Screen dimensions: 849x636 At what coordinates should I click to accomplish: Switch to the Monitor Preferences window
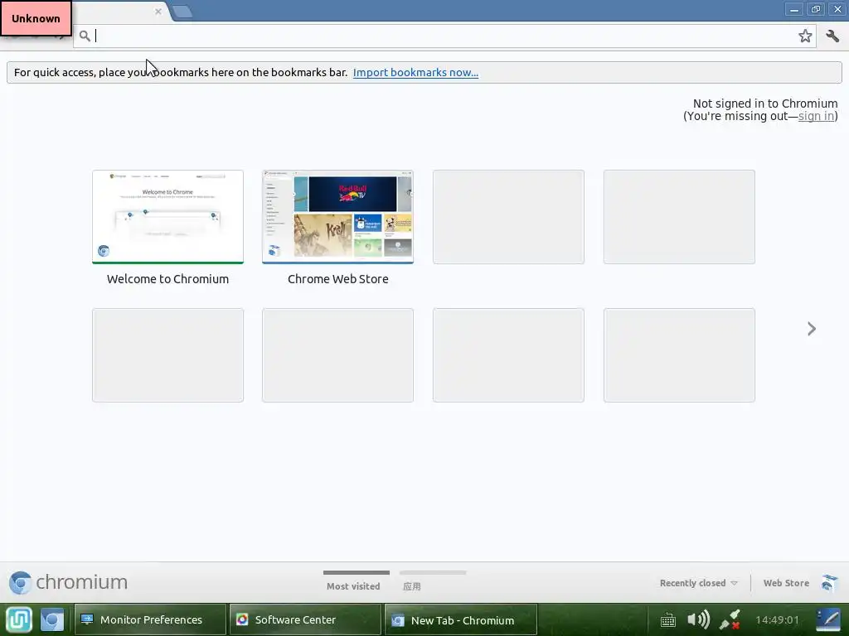coord(150,619)
